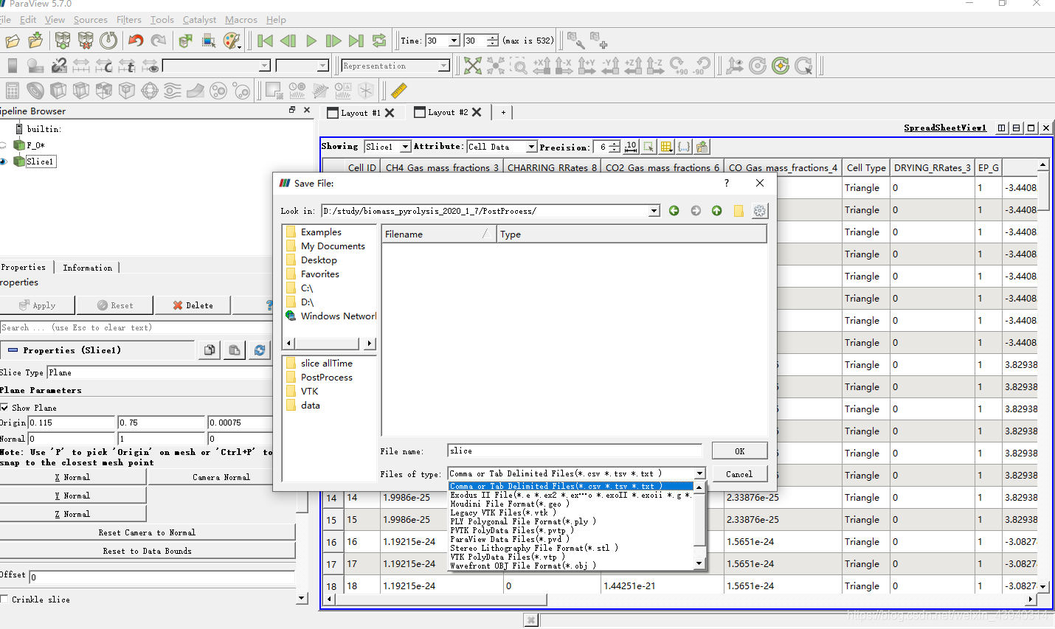The image size is (1055, 629).
Task: Open the PostProcess recent folder
Action: click(x=326, y=377)
